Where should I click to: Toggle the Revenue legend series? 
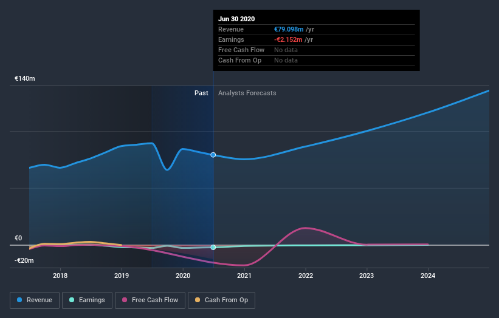(x=35, y=300)
